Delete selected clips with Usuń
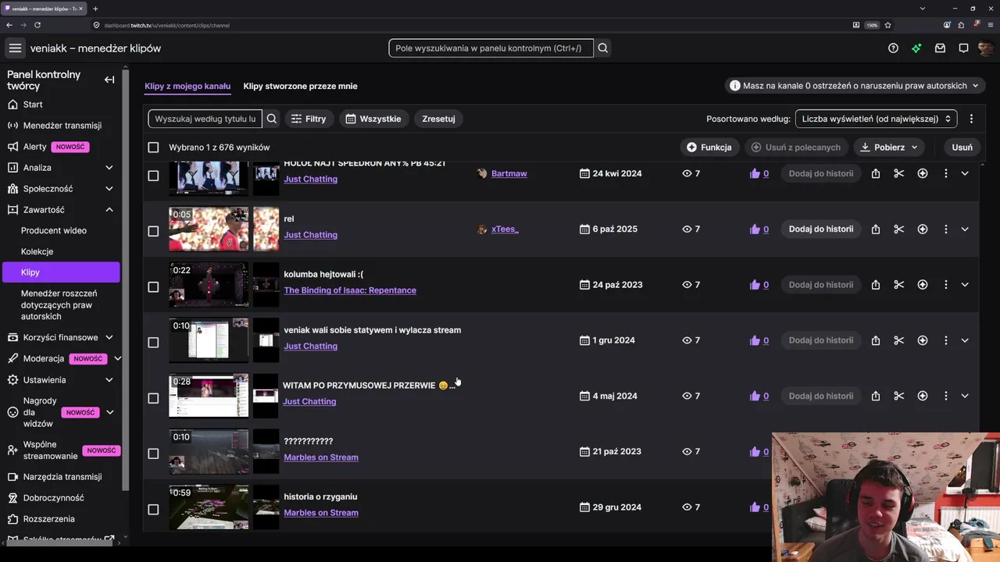This screenshot has width=1000, height=562. click(x=962, y=147)
